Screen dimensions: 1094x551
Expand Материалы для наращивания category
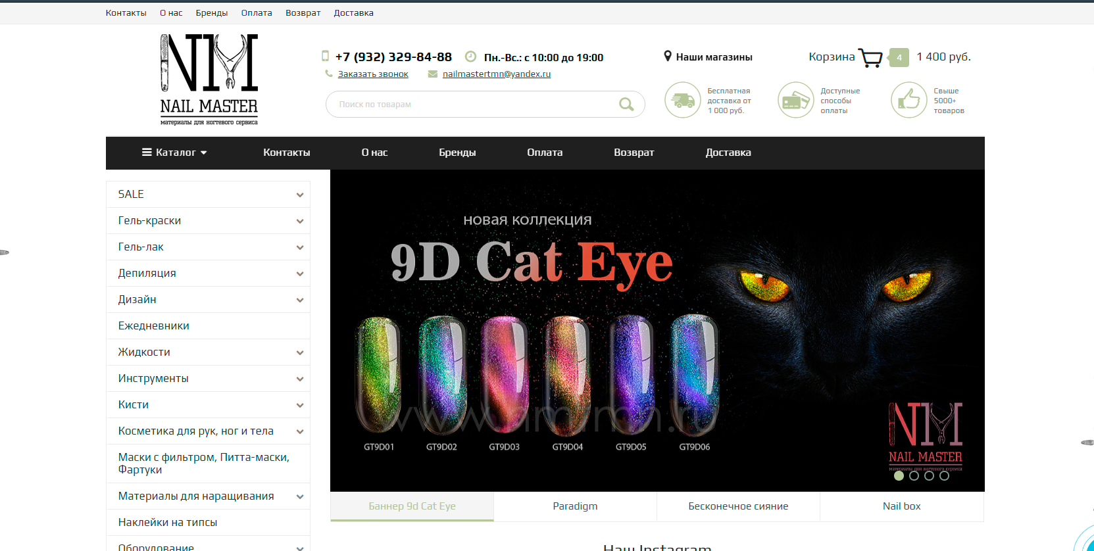300,496
